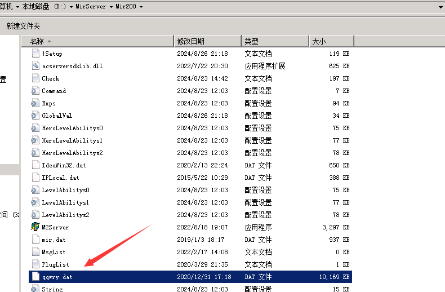The image size is (445, 292).
Task: Select file name acserversdklib.dll
Action: pyautogui.click(x=72, y=66)
